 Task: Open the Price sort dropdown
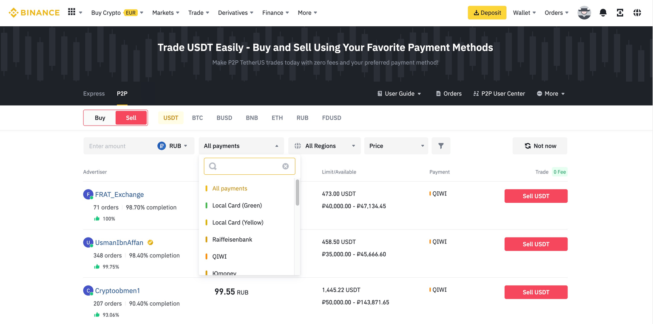(396, 146)
